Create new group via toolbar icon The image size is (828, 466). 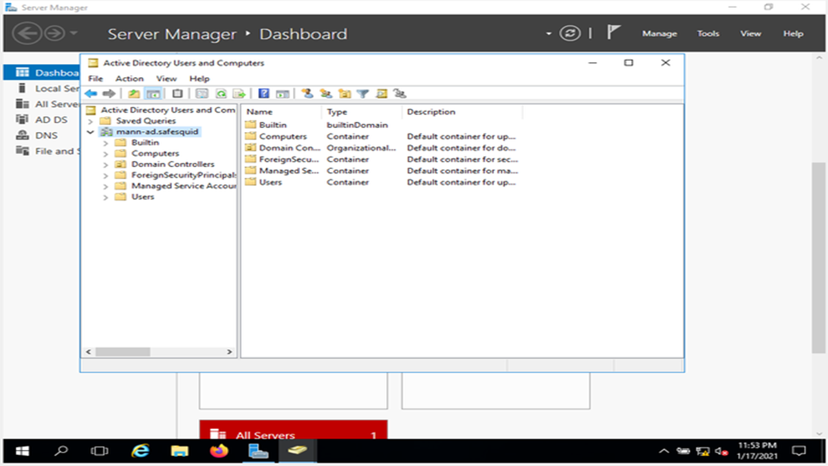click(326, 94)
